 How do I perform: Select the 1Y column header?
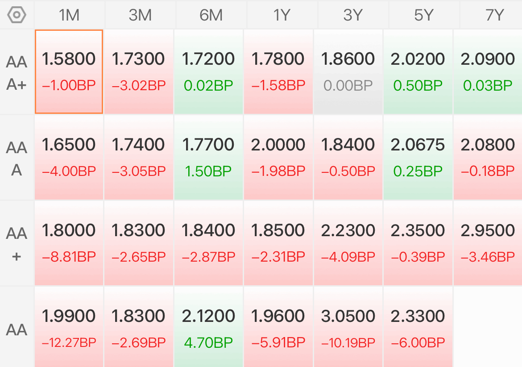coord(282,15)
